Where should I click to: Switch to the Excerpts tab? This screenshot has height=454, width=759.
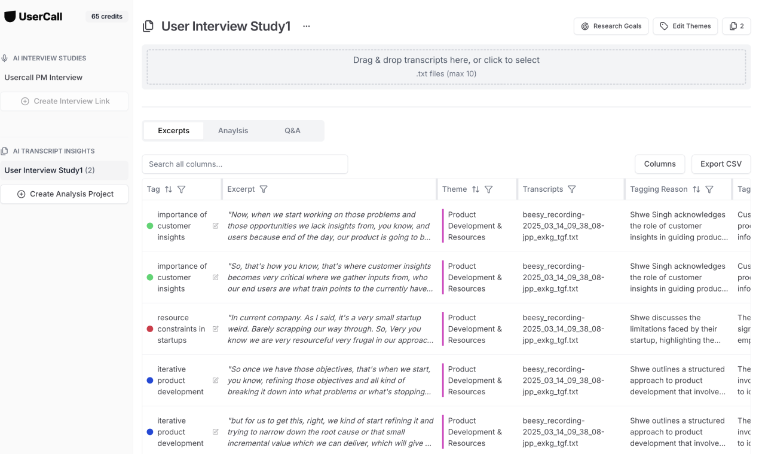pos(173,131)
